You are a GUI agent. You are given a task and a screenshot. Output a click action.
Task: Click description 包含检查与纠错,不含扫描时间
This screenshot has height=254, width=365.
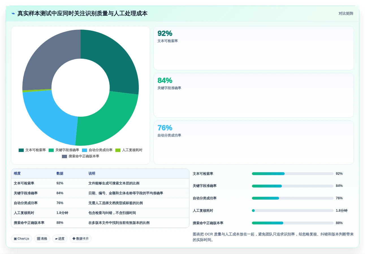point(112,213)
